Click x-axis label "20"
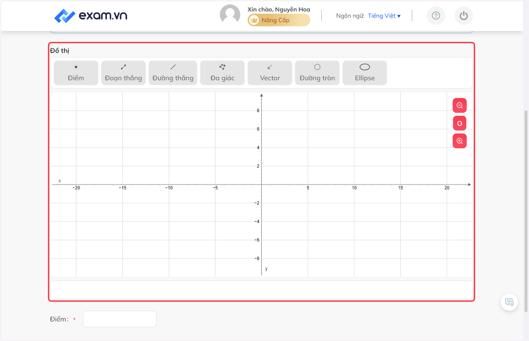 coord(447,188)
